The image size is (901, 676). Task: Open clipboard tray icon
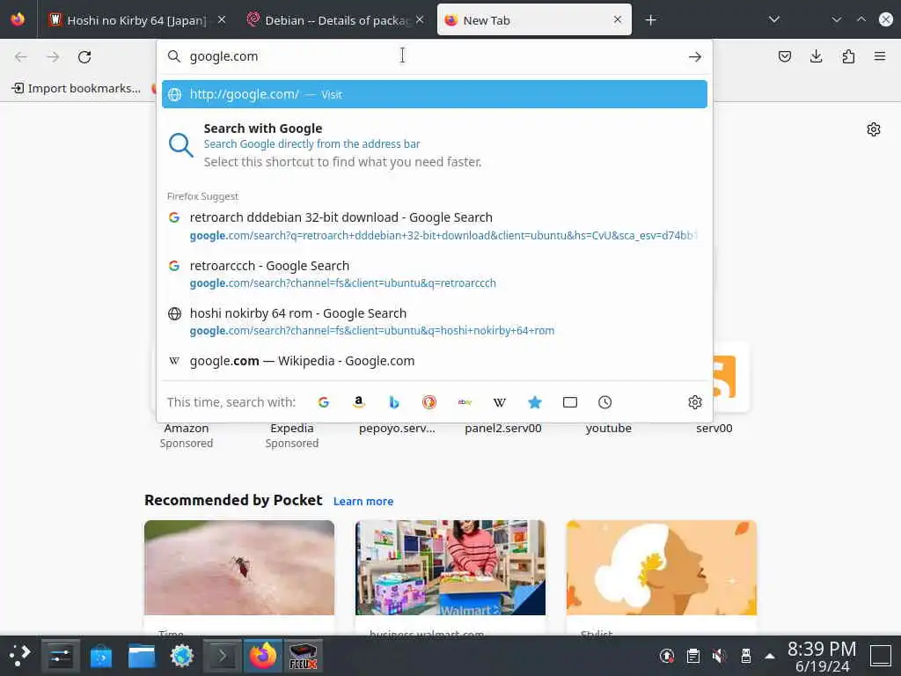(x=693, y=655)
